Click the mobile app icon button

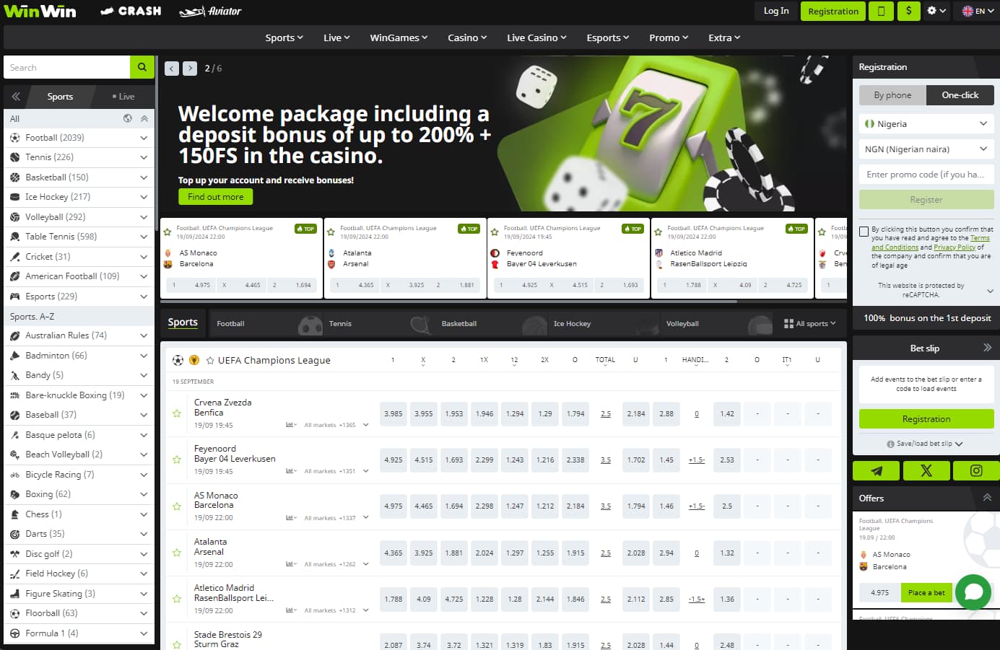pyautogui.click(x=881, y=11)
